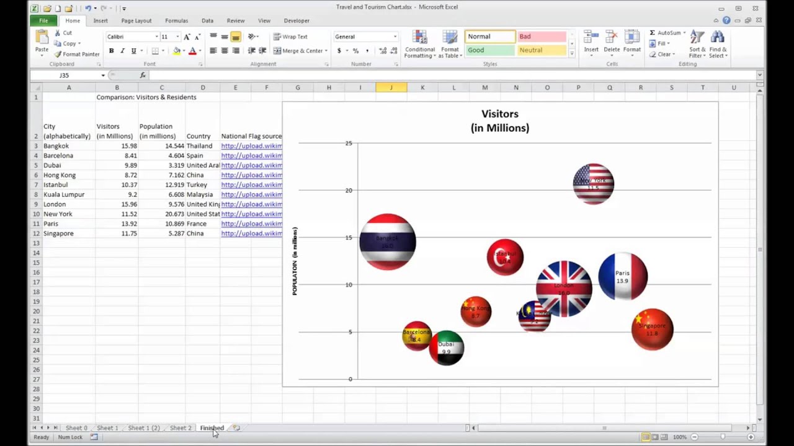Open the Font name dropdown Calibri

tap(156, 37)
